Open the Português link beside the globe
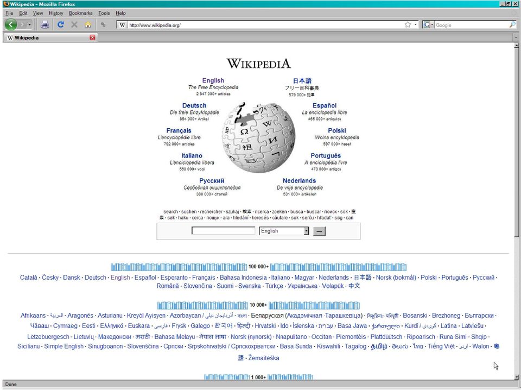This screenshot has width=521, height=390. pos(325,155)
